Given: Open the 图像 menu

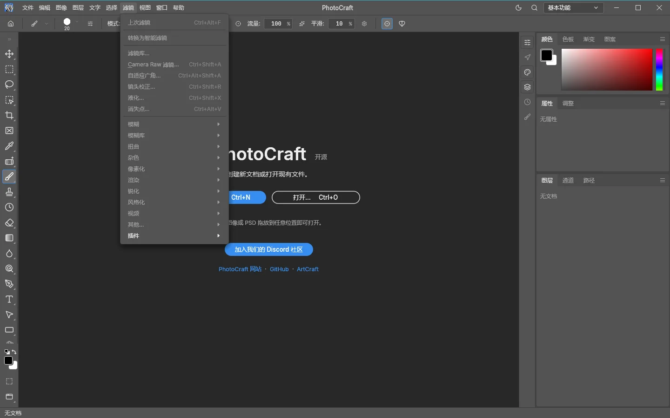Looking at the screenshot, I should [x=61, y=8].
